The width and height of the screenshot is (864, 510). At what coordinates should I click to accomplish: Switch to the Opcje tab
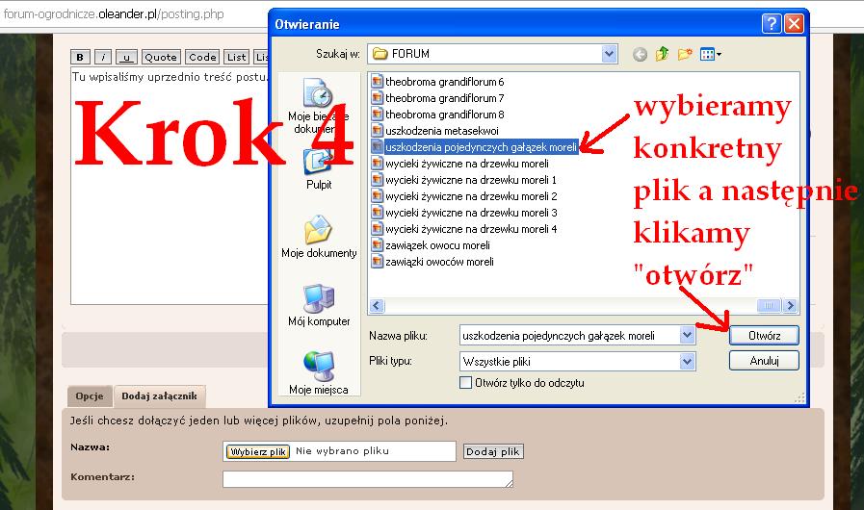[x=90, y=396]
